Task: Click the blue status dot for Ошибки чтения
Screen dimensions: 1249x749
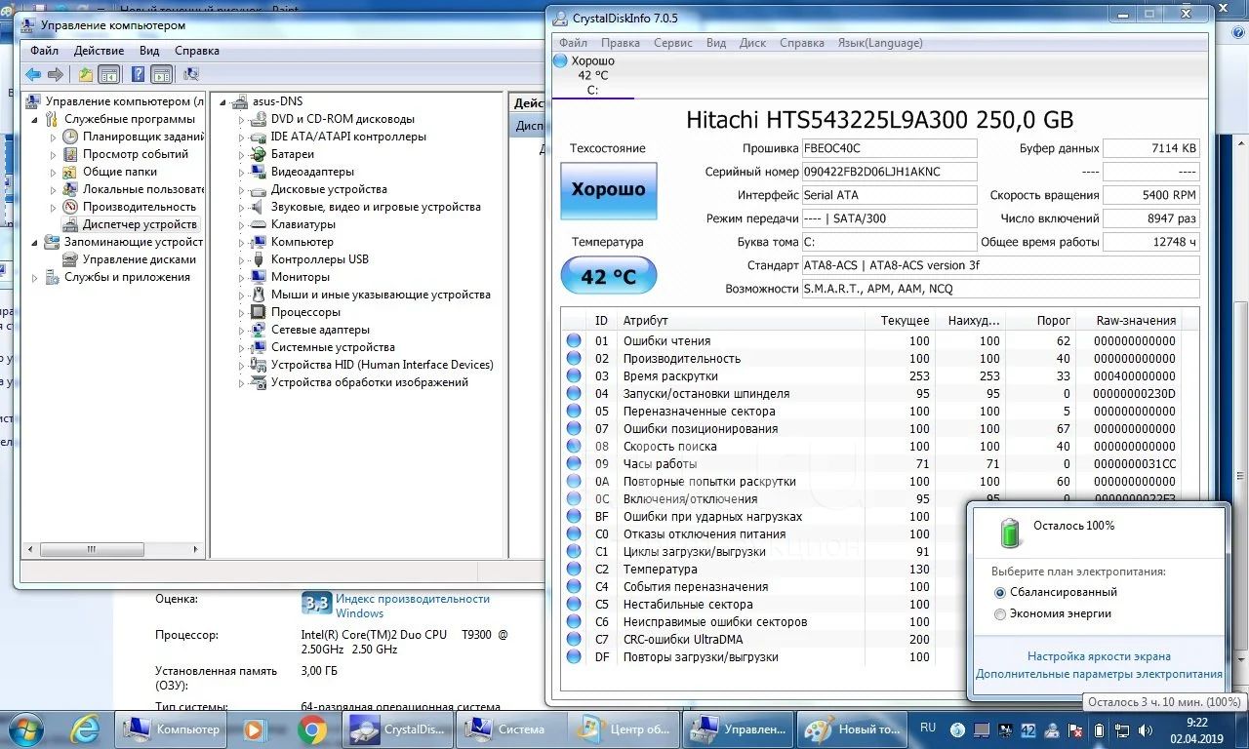Action: 574,340
